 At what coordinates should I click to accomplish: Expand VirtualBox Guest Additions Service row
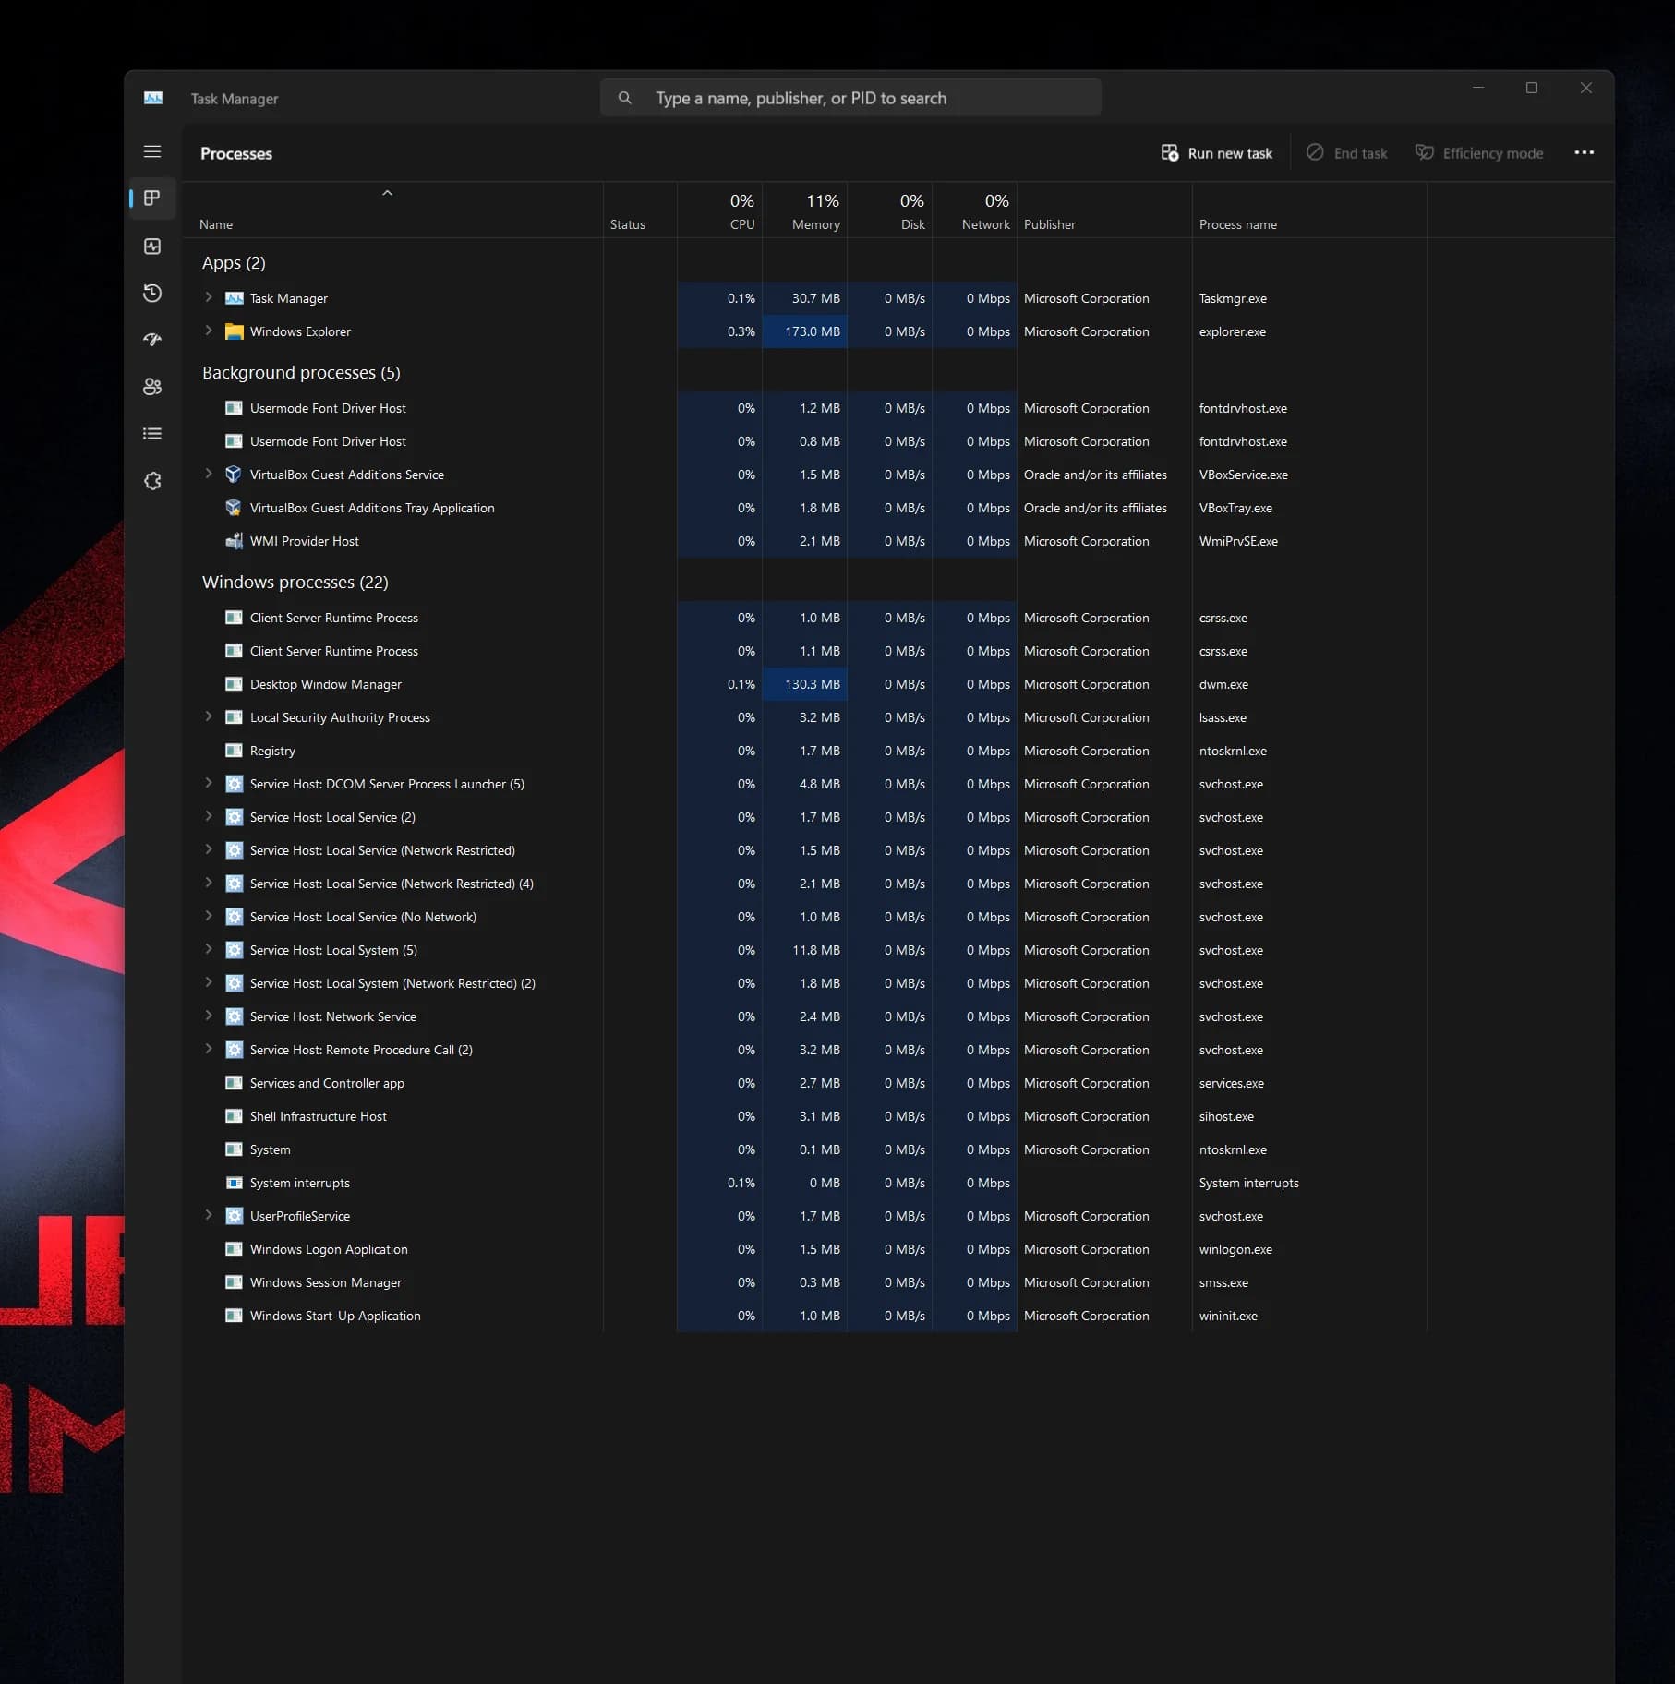209,474
